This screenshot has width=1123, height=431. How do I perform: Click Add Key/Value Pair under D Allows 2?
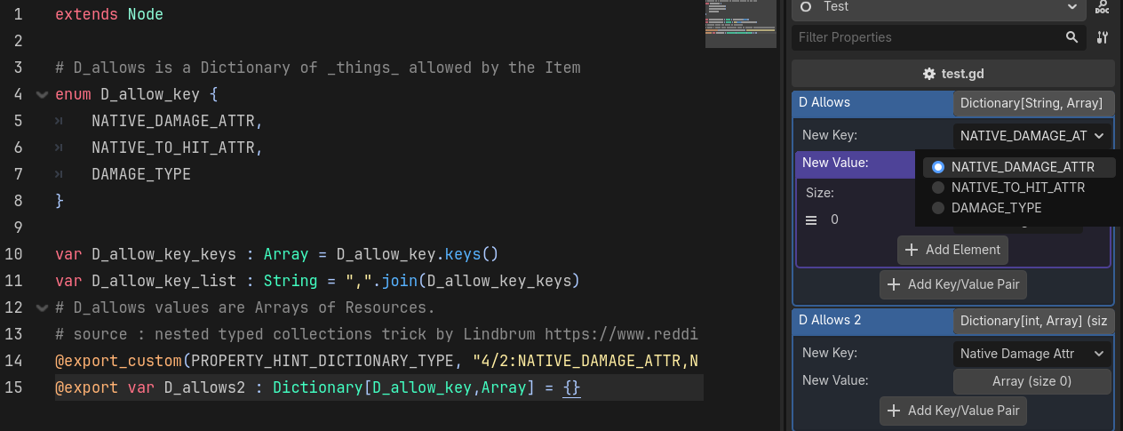952,411
